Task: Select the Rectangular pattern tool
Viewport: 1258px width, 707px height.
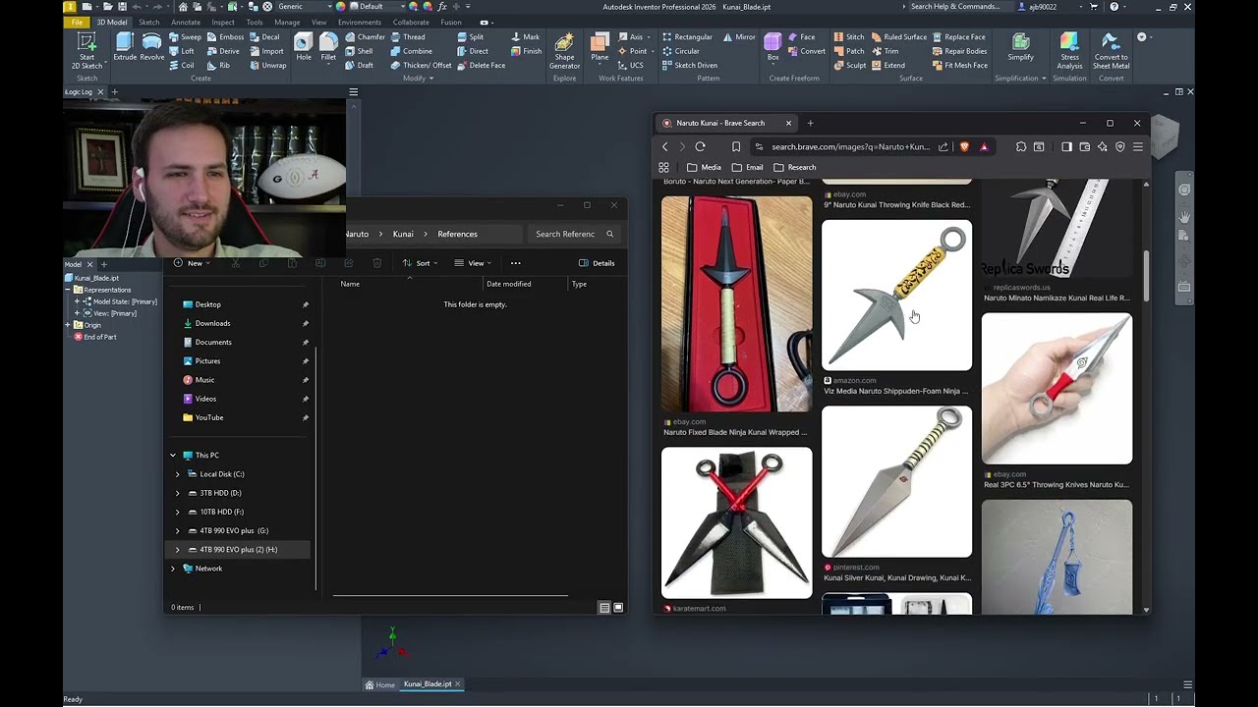Action: 687,37
